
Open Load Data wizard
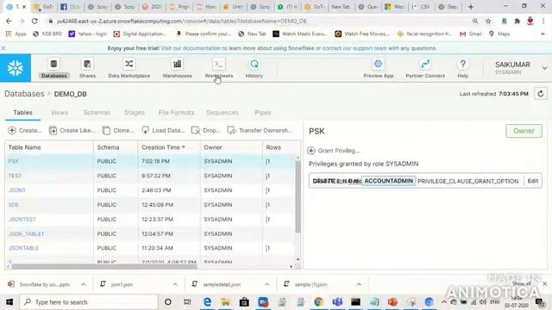[163, 130]
